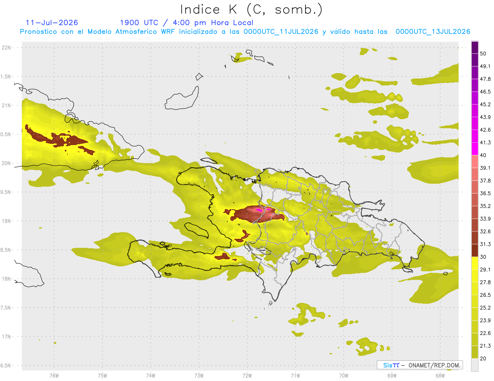The height and width of the screenshot is (381, 494).
Task: Click longitude axis label "70W"
Action: pyautogui.click(x=343, y=376)
